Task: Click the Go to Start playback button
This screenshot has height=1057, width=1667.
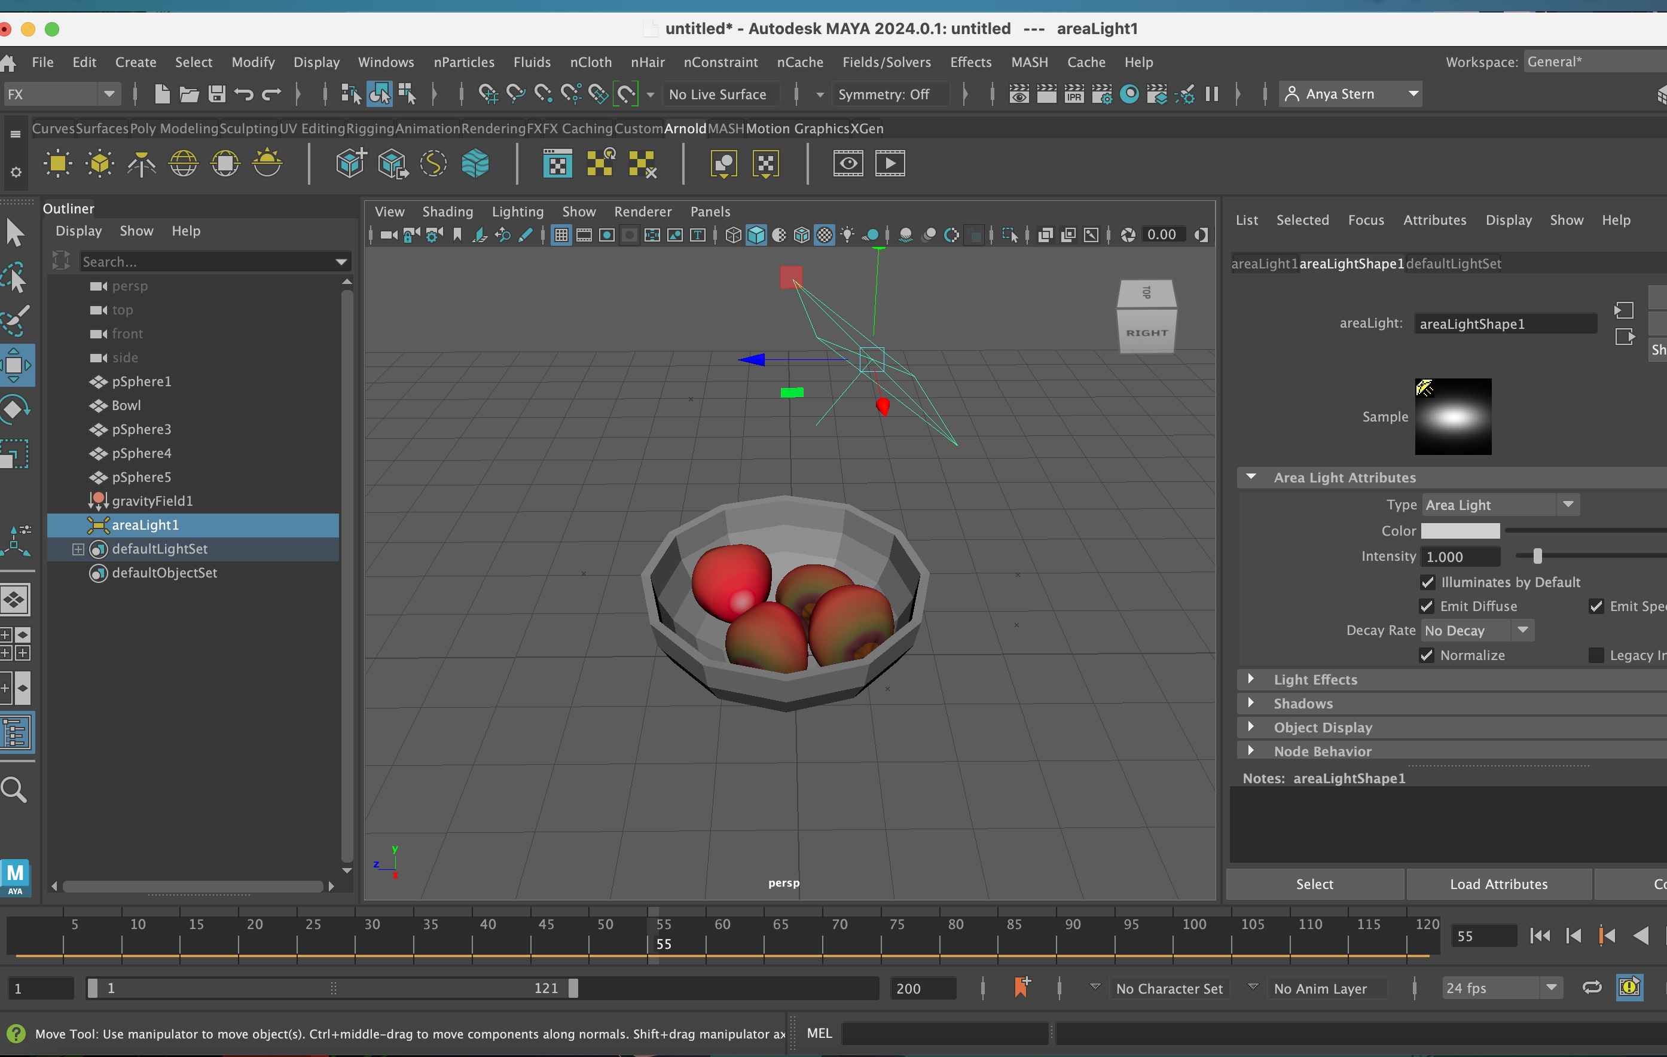Action: pos(1540,936)
